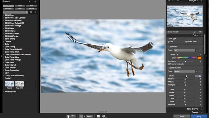
Task: Click the Density slider handle
Action: [x=177, y=55]
